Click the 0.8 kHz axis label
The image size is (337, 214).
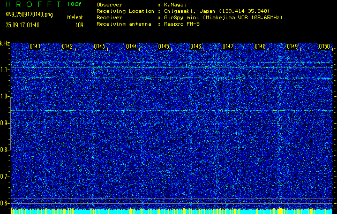point(4,150)
